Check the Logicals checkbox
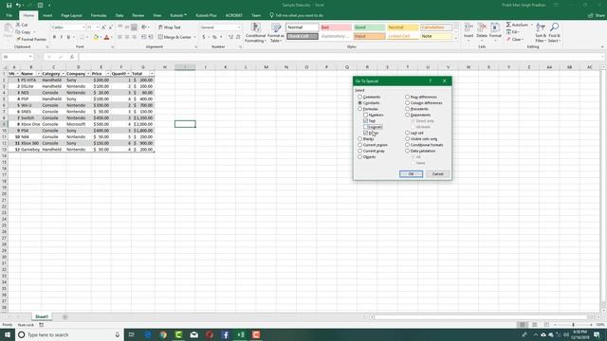The height and width of the screenshot is (341, 607). tap(365, 127)
